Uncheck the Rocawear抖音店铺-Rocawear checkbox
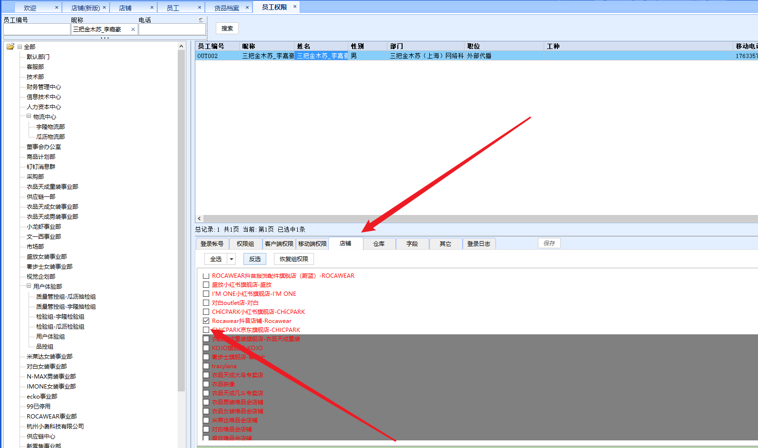This screenshot has height=448, width=758. pos(206,321)
